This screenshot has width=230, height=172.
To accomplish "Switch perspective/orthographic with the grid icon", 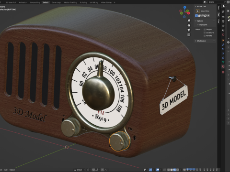I will tap(189, 34).
